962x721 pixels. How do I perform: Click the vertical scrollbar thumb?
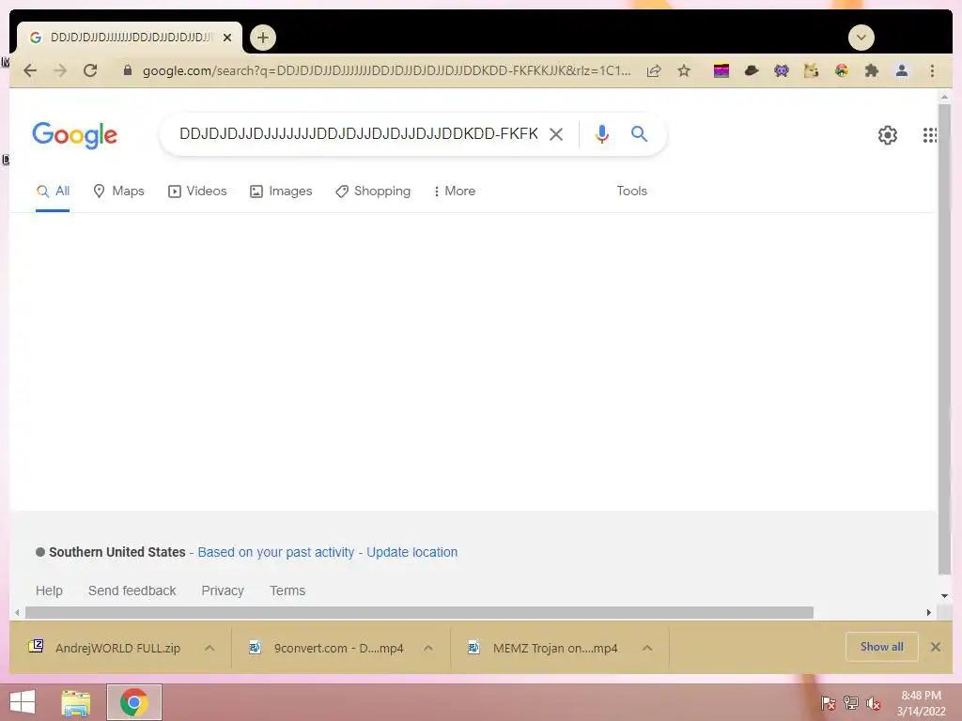[944, 338]
